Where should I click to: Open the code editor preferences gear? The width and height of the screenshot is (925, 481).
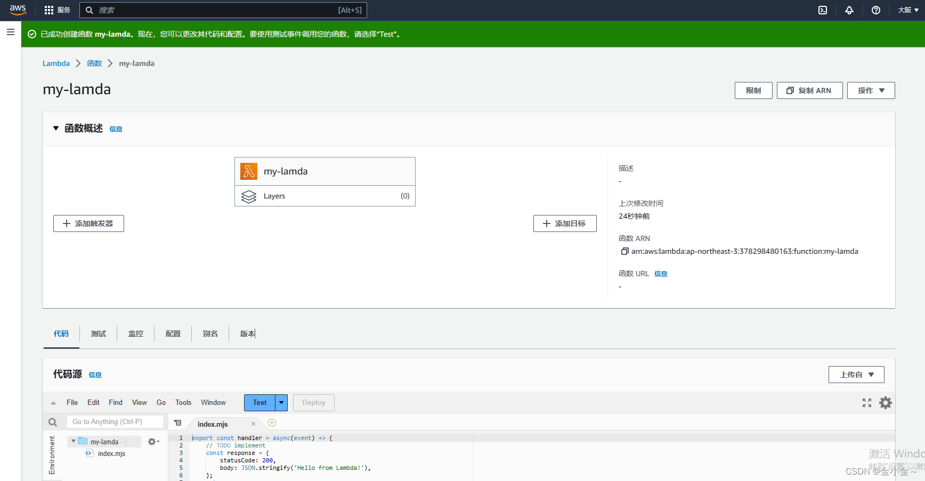pos(886,403)
